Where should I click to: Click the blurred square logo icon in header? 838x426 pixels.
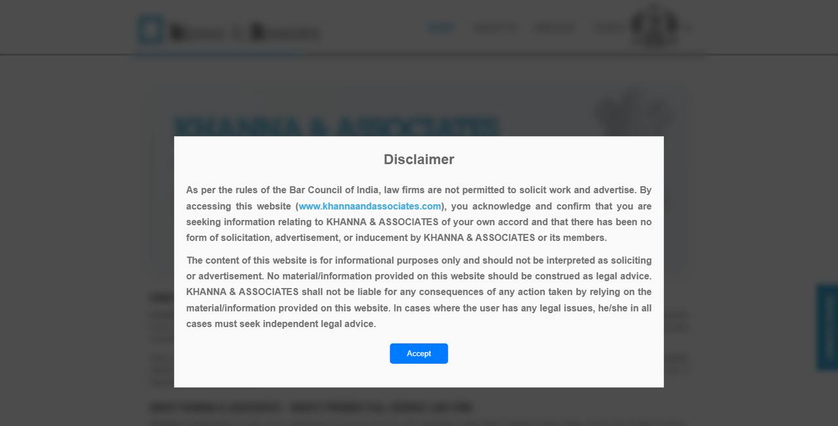tap(150, 30)
